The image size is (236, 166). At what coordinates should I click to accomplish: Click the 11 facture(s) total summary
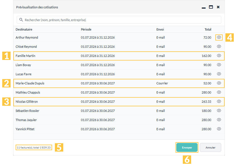pyautogui.click(x=34, y=148)
